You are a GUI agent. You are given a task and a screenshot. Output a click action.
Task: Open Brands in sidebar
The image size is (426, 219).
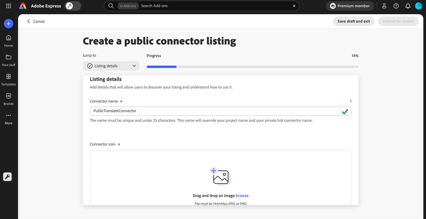(9, 99)
